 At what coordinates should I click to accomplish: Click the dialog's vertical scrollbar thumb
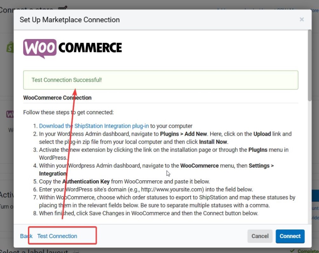[x=309, y=67]
